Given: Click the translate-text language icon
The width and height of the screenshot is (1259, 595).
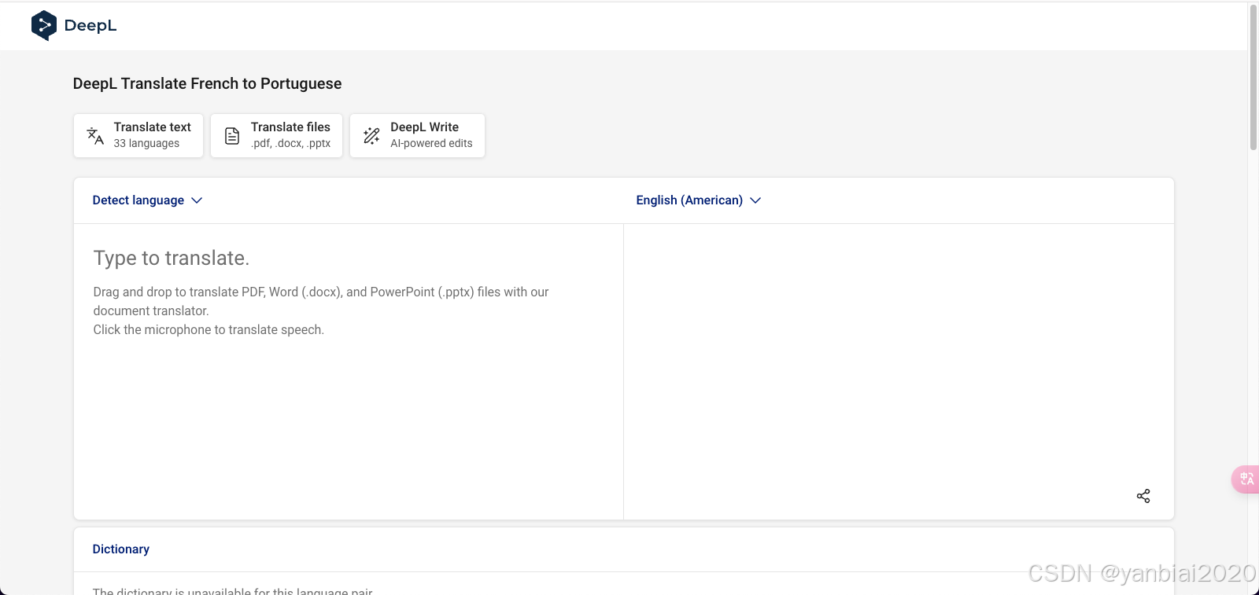Looking at the screenshot, I should click(x=95, y=135).
